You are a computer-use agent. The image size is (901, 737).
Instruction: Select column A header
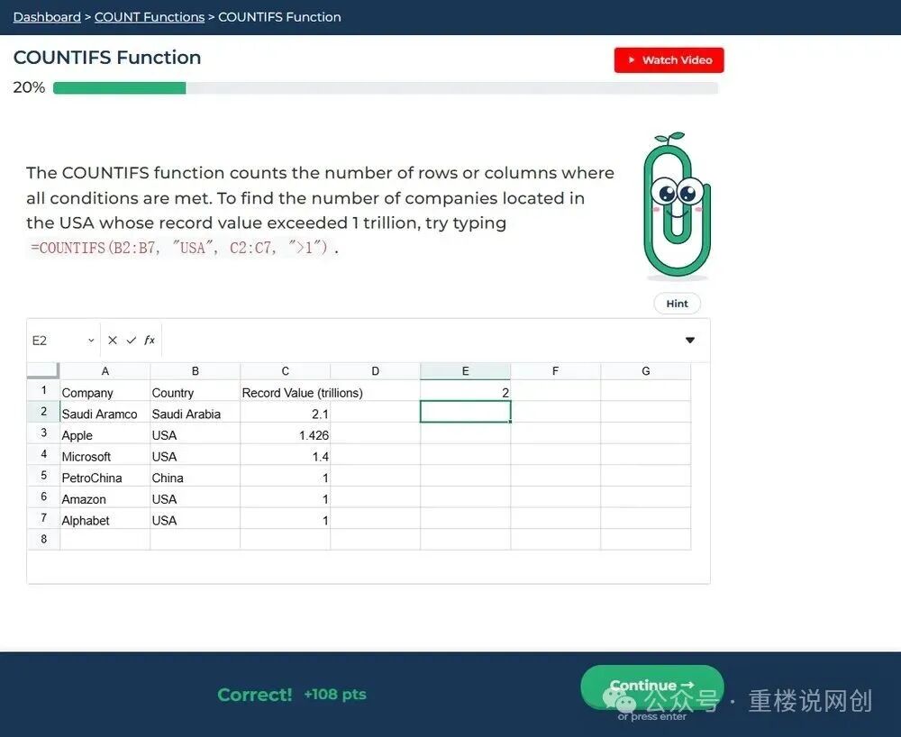[105, 371]
